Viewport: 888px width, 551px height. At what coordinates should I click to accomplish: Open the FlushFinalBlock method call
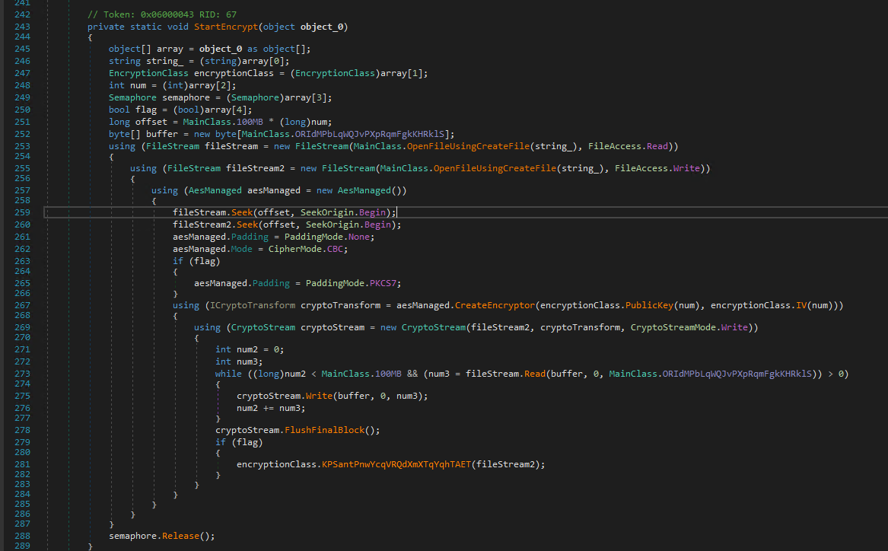click(x=324, y=431)
